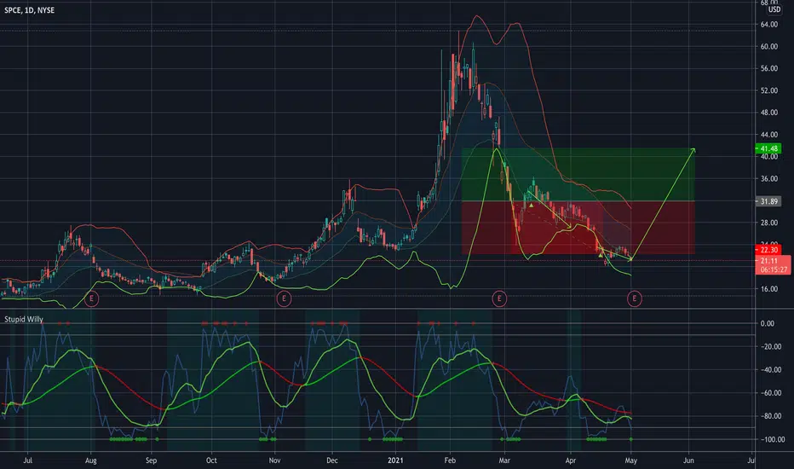
Task: Click the Nov label on time axis
Action: (274, 460)
